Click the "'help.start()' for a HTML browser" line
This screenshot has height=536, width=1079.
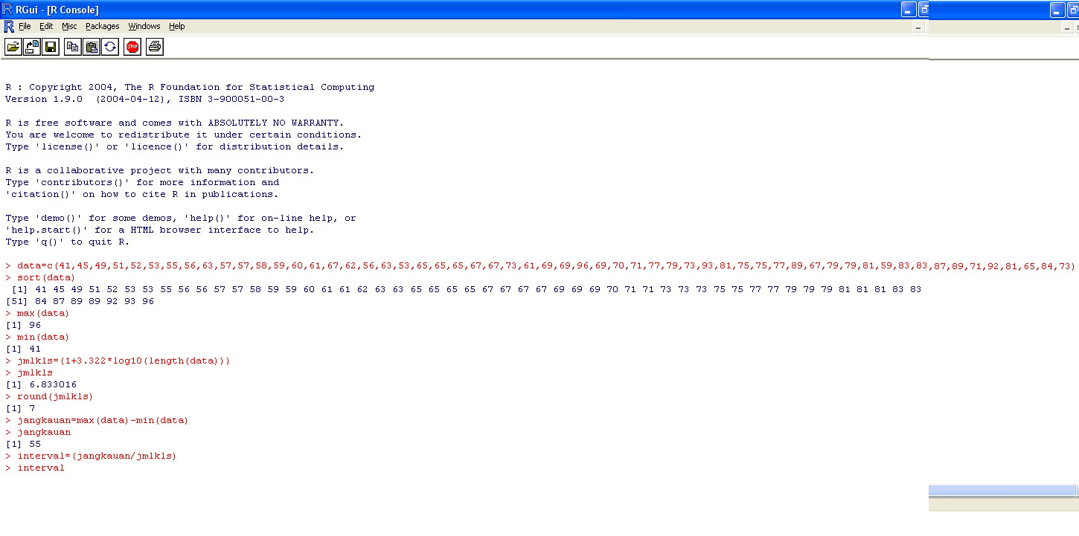[159, 230]
